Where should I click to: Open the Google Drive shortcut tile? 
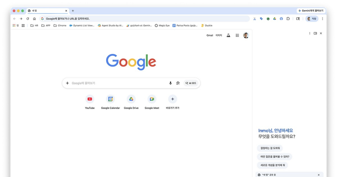tap(131, 102)
